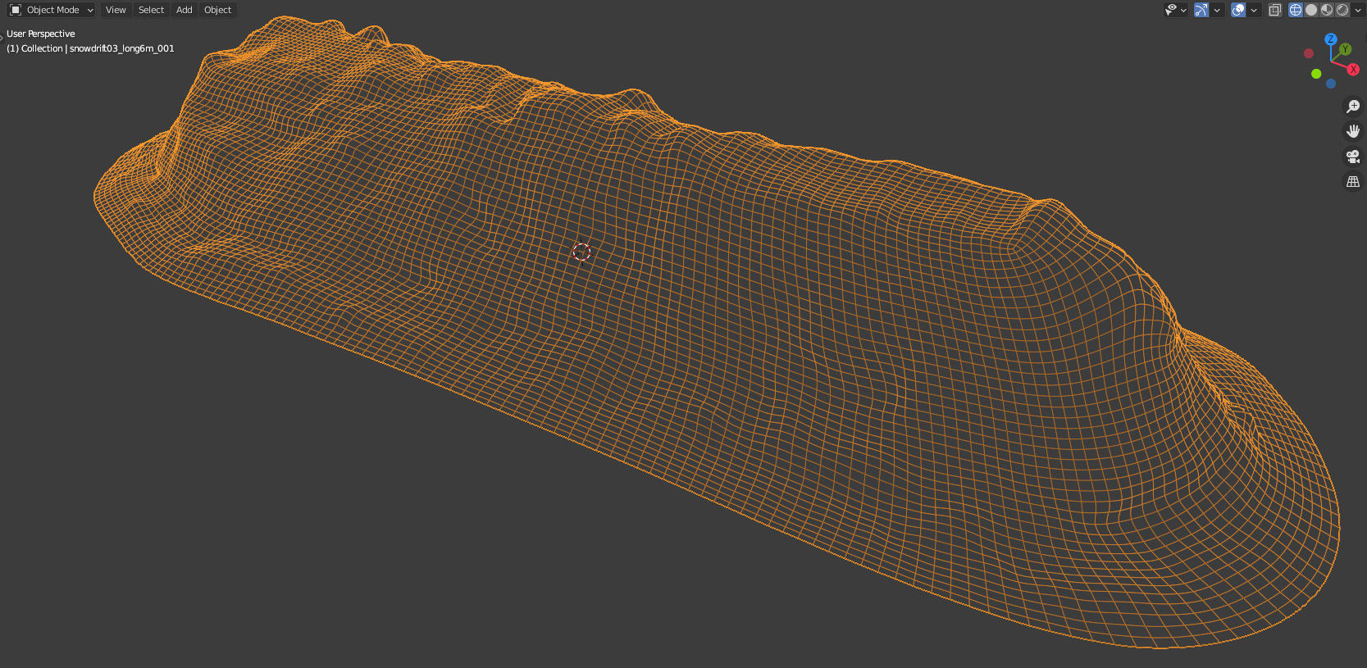Click the negative X axis red dot

[x=1309, y=53]
